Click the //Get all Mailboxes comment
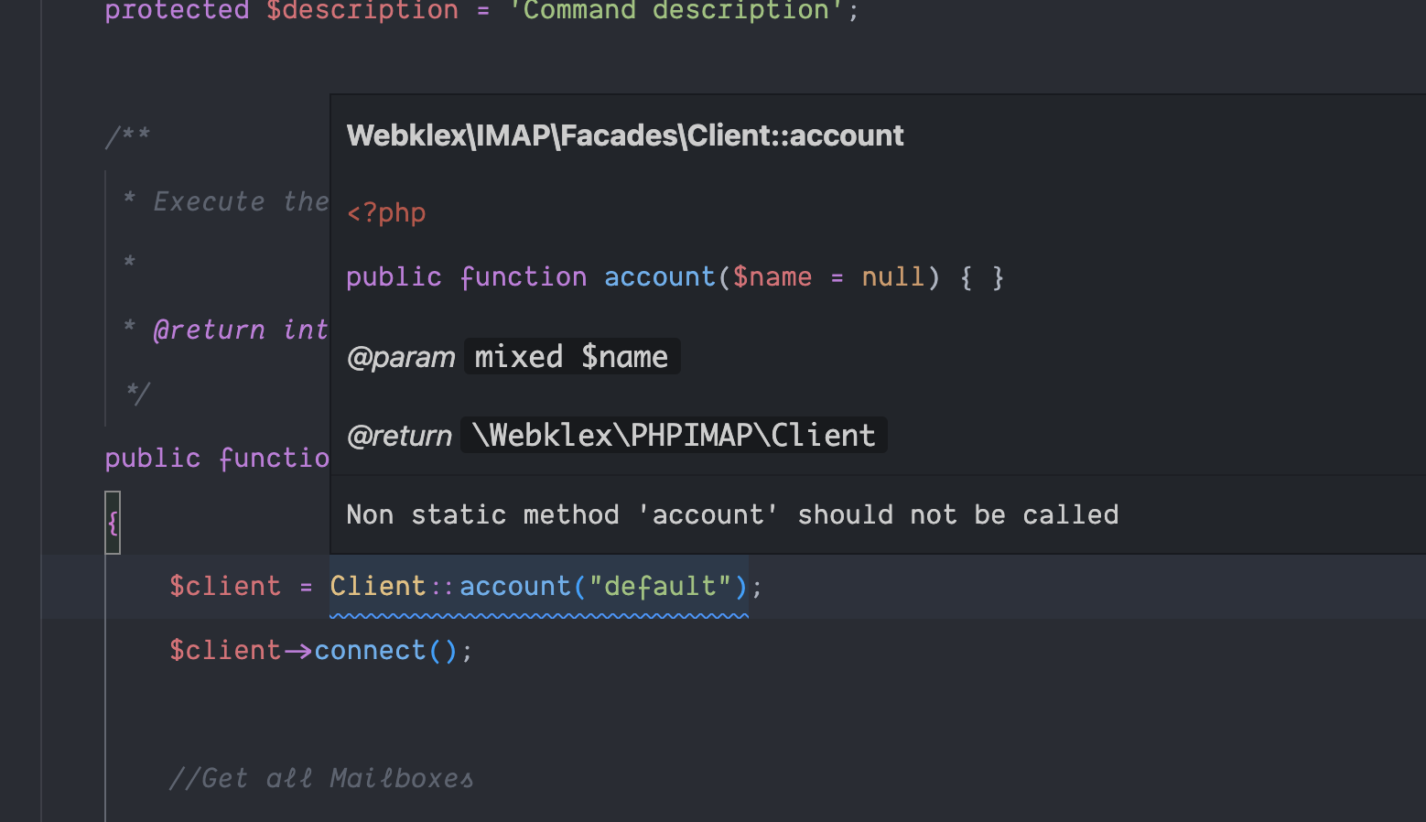This screenshot has width=1426, height=822. point(321,779)
